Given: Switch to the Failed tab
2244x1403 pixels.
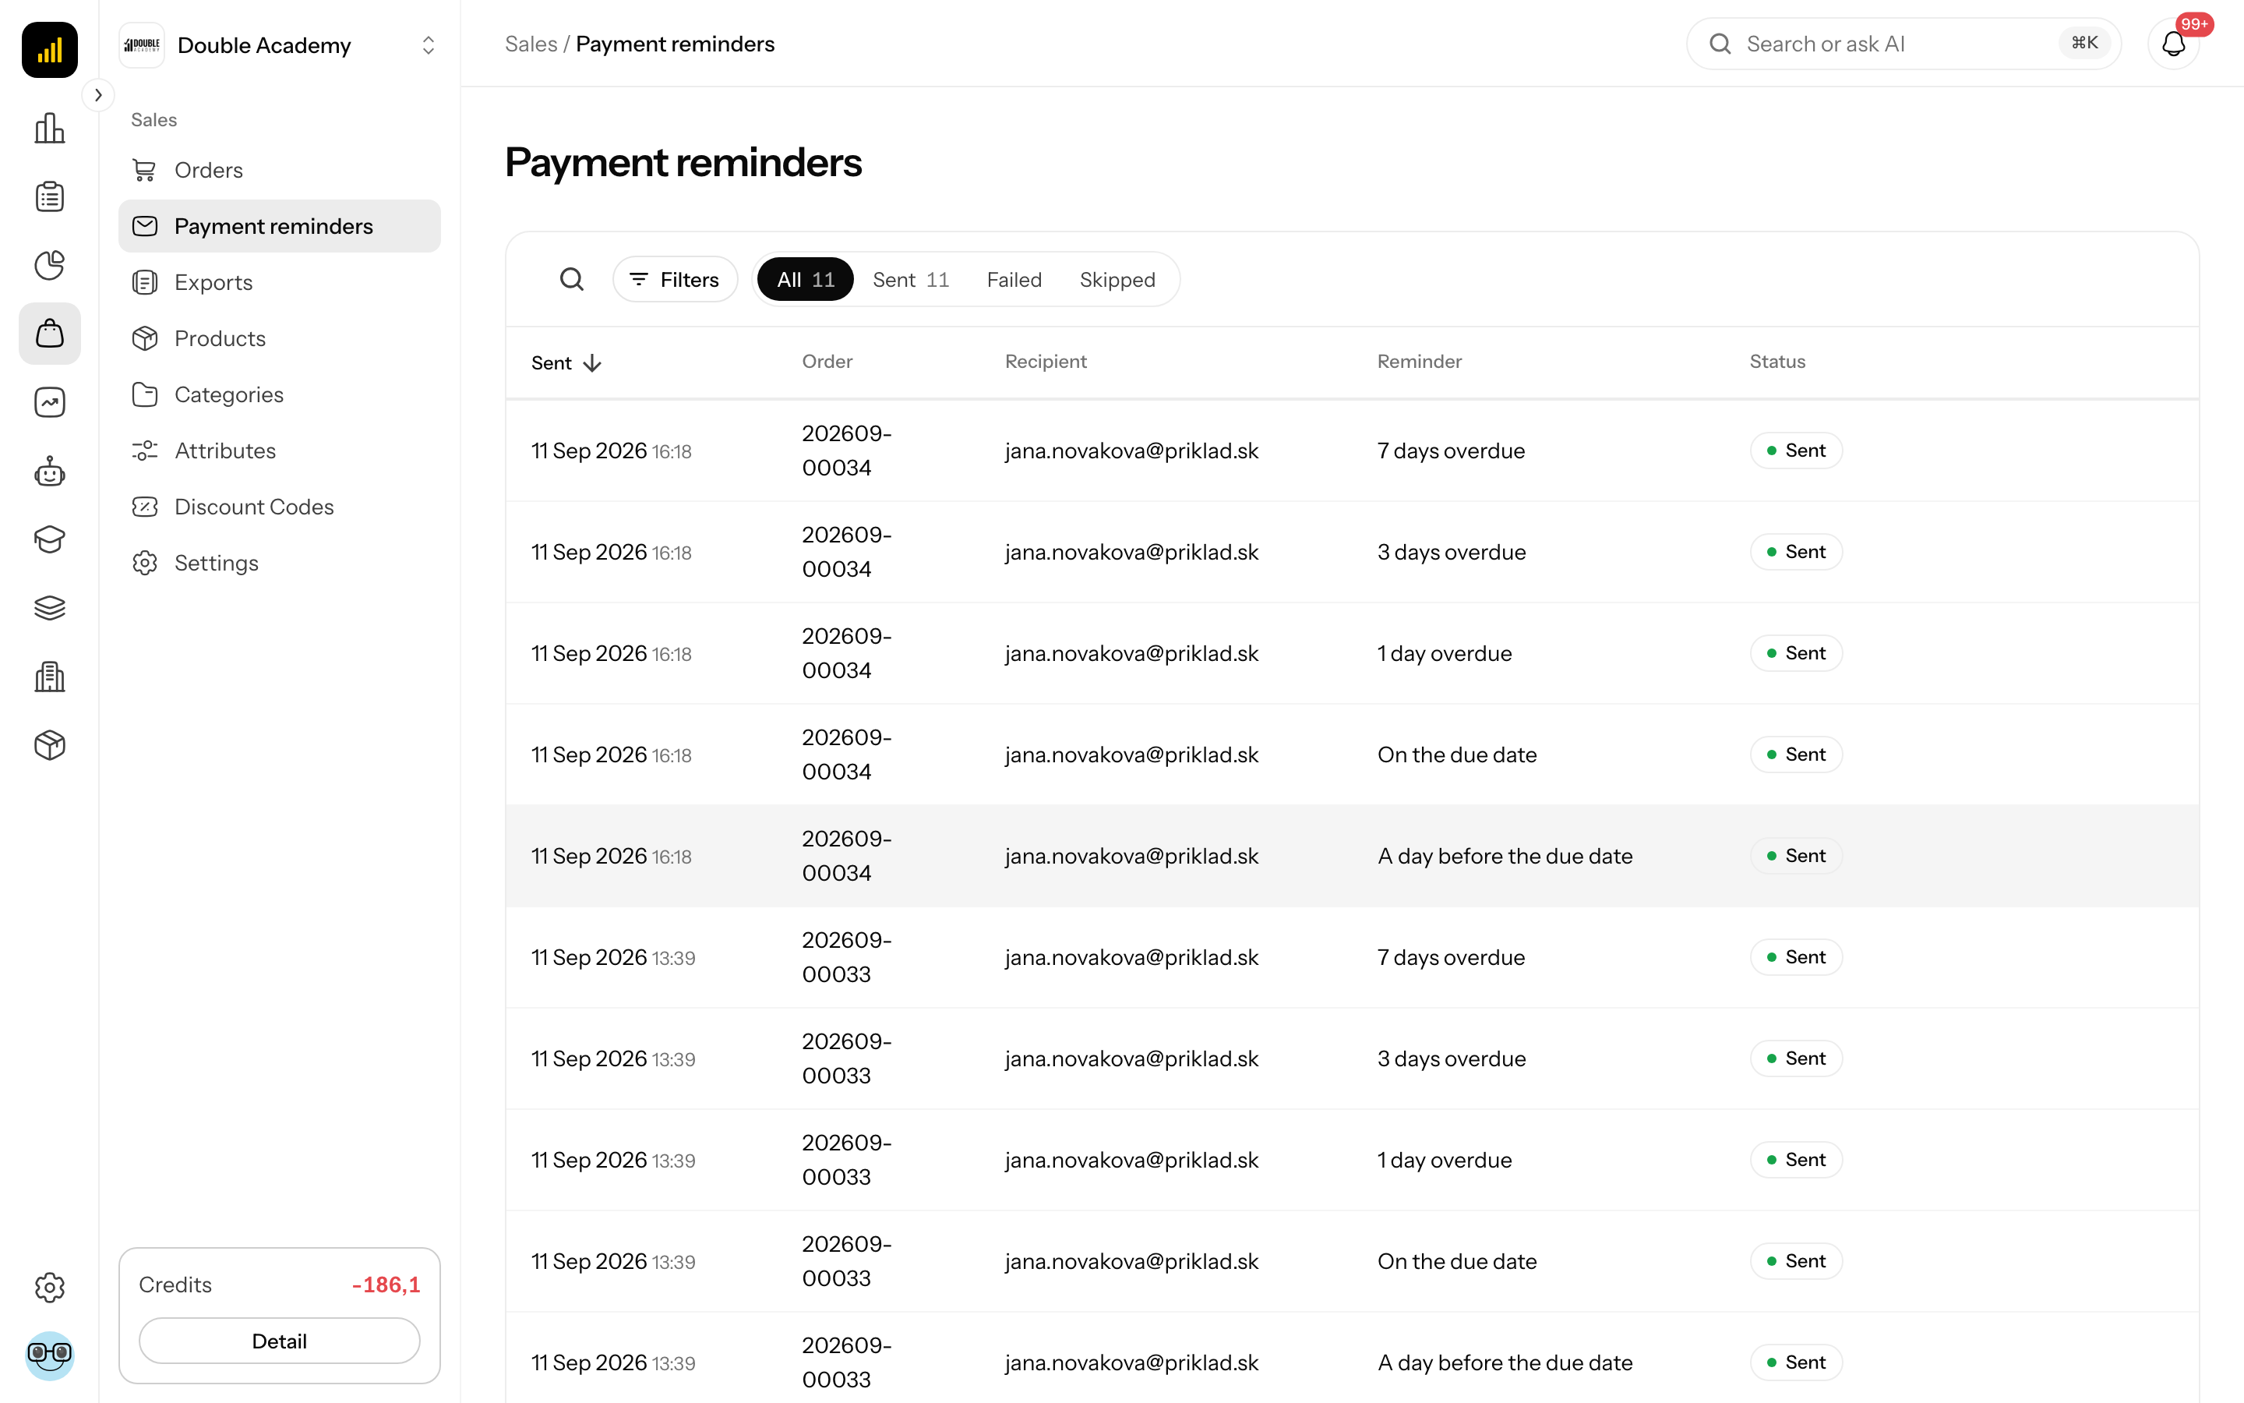Looking at the screenshot, I should click(x=1014, y=279).
